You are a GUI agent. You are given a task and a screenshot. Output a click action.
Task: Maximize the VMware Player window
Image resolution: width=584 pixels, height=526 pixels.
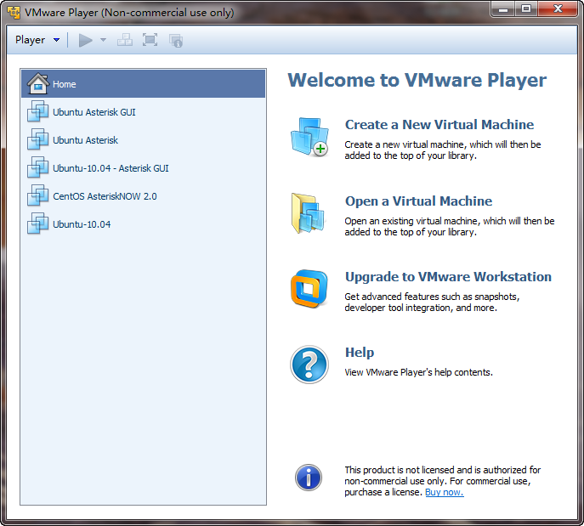pos(526,9)
